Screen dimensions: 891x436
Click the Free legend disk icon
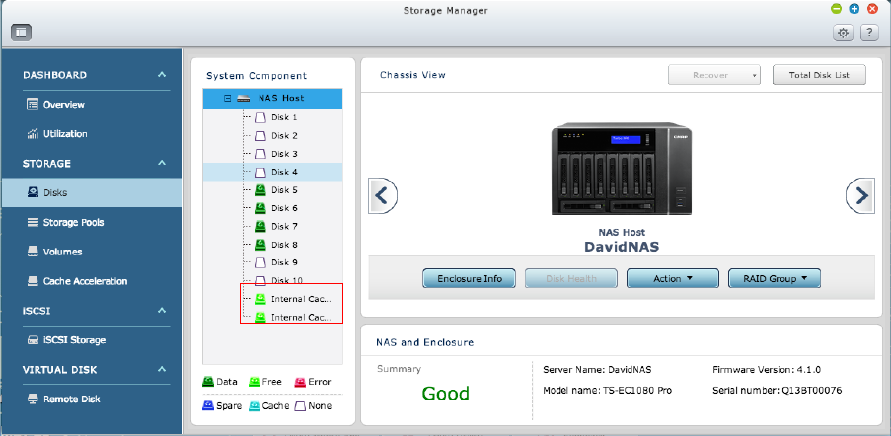coord(255,382)
